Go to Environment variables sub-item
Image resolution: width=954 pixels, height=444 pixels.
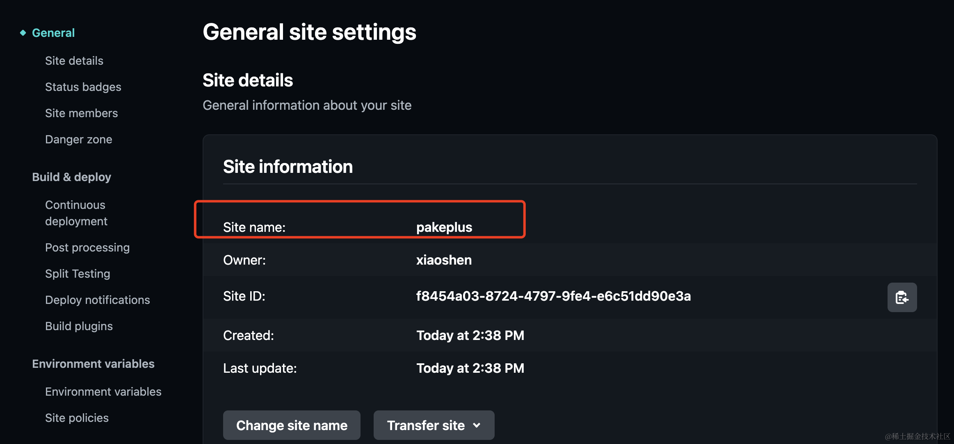point(103,392)
